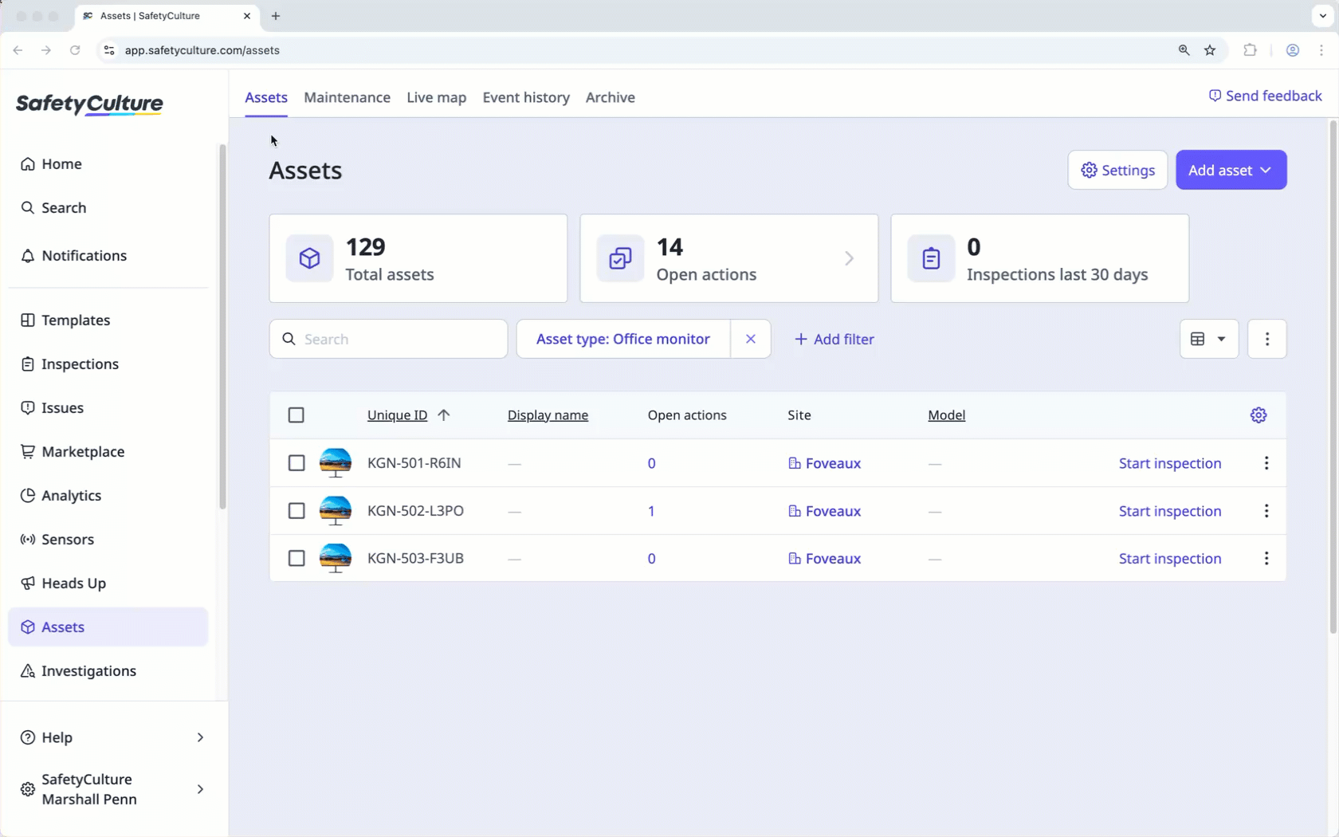Open the Chrome three-dot menu
Viewport: 1339px width, 837px height.
(1321, 50)
